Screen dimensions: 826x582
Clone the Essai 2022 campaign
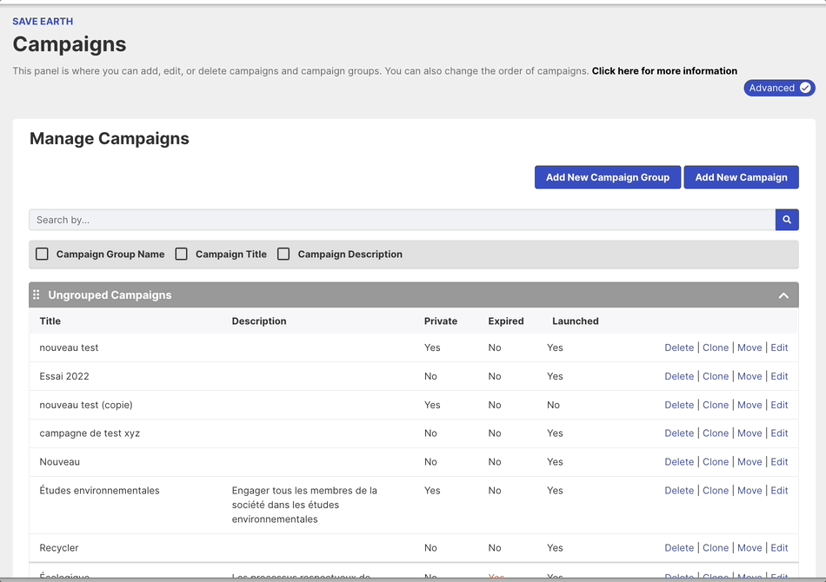pyautogui.click(x=716, y=376)
